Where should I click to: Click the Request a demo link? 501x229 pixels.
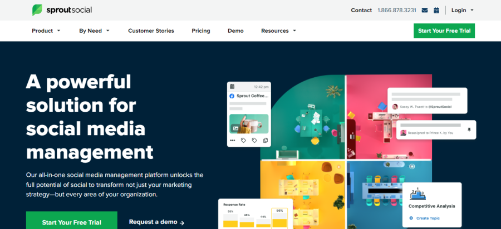pyautogui.click(x=156, y=222)
